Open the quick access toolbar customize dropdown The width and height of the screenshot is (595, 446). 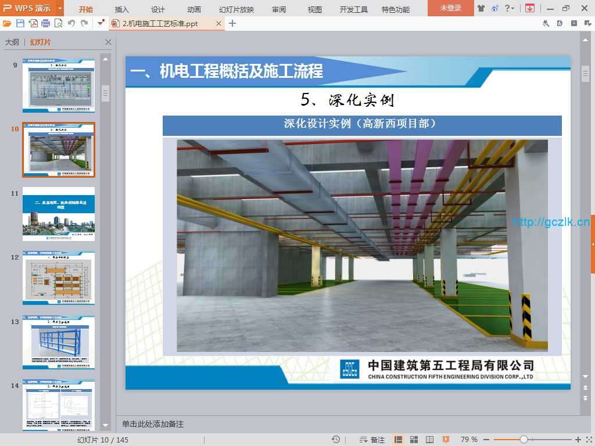pyautogui.click(x=101, y=23)
